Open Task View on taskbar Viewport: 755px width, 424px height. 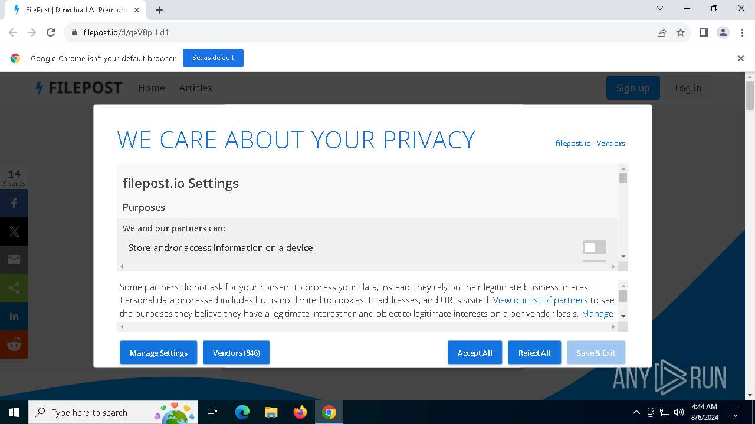(x=212, y=412)
